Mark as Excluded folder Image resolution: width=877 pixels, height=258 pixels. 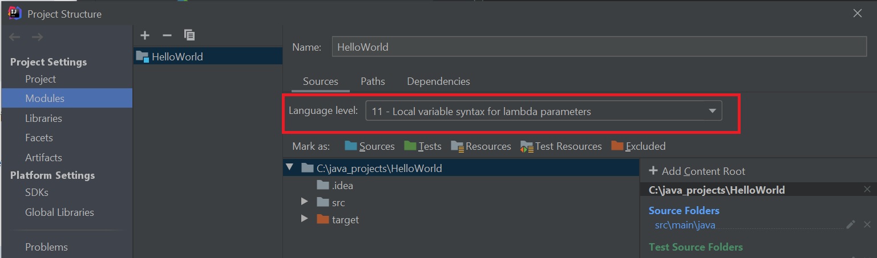[x=638, y=146]
